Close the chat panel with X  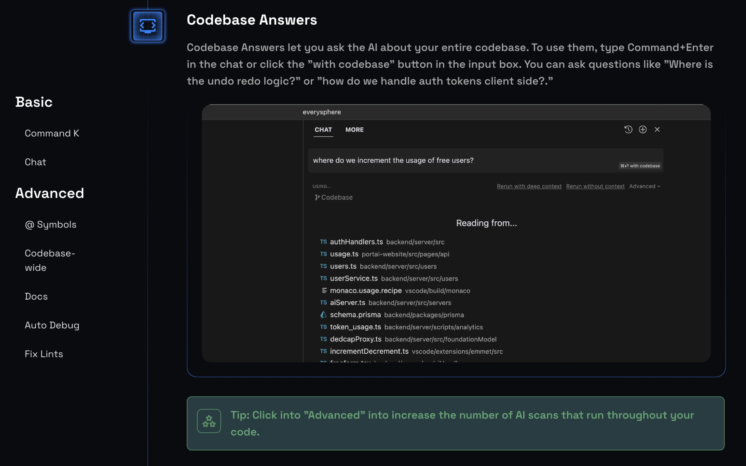point(657,129)
